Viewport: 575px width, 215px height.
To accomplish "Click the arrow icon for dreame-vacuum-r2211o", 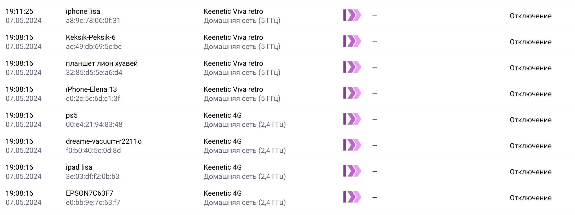I will point(352,145).
